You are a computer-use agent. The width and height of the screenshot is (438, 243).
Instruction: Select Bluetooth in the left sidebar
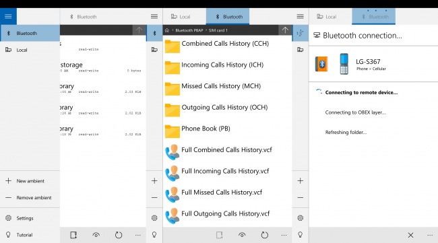point(30,33)
